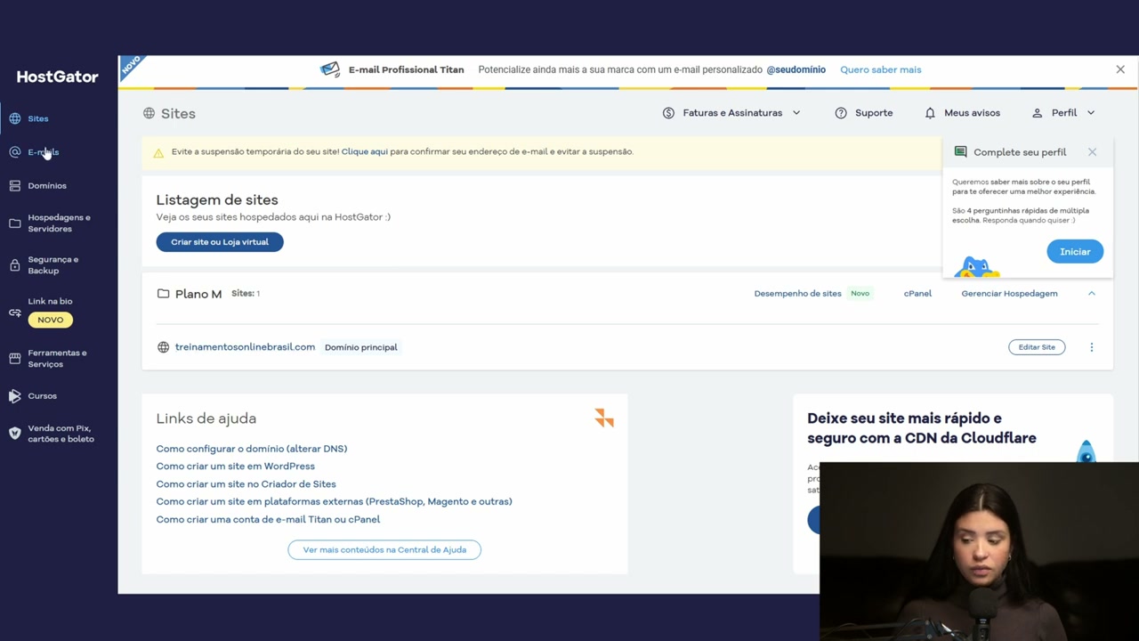
Task: Click the Link na bio icon
Action: [x=15, y=312]
